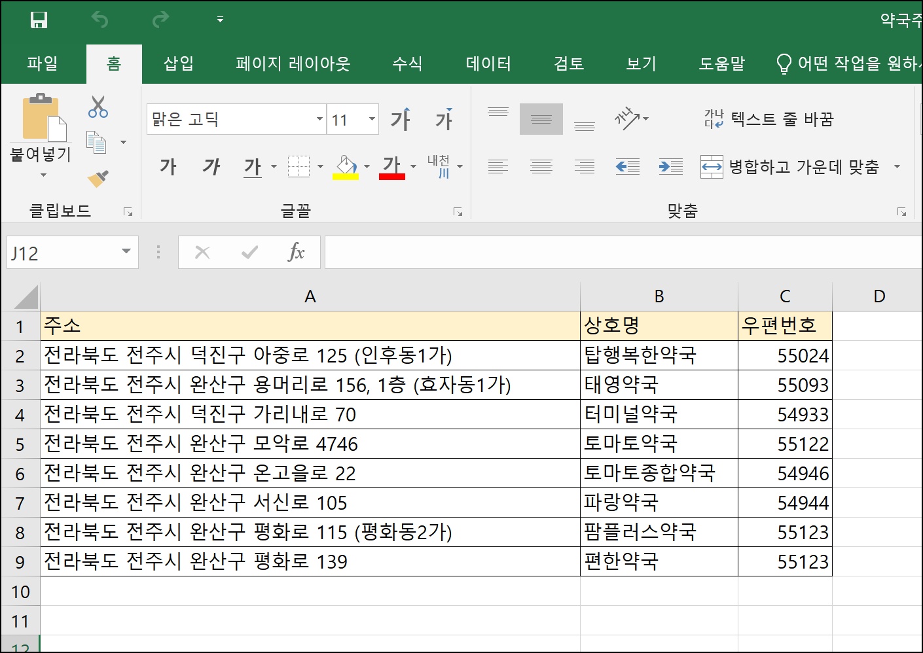Click the undo button

[x=100, y=20]
